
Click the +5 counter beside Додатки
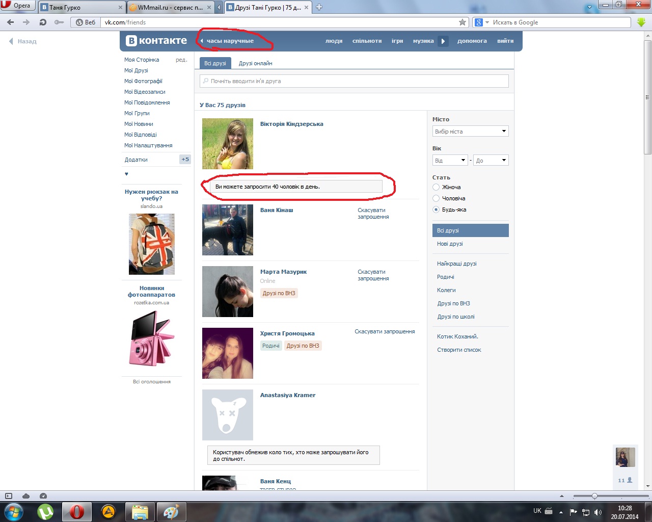(x=185, y=160)
